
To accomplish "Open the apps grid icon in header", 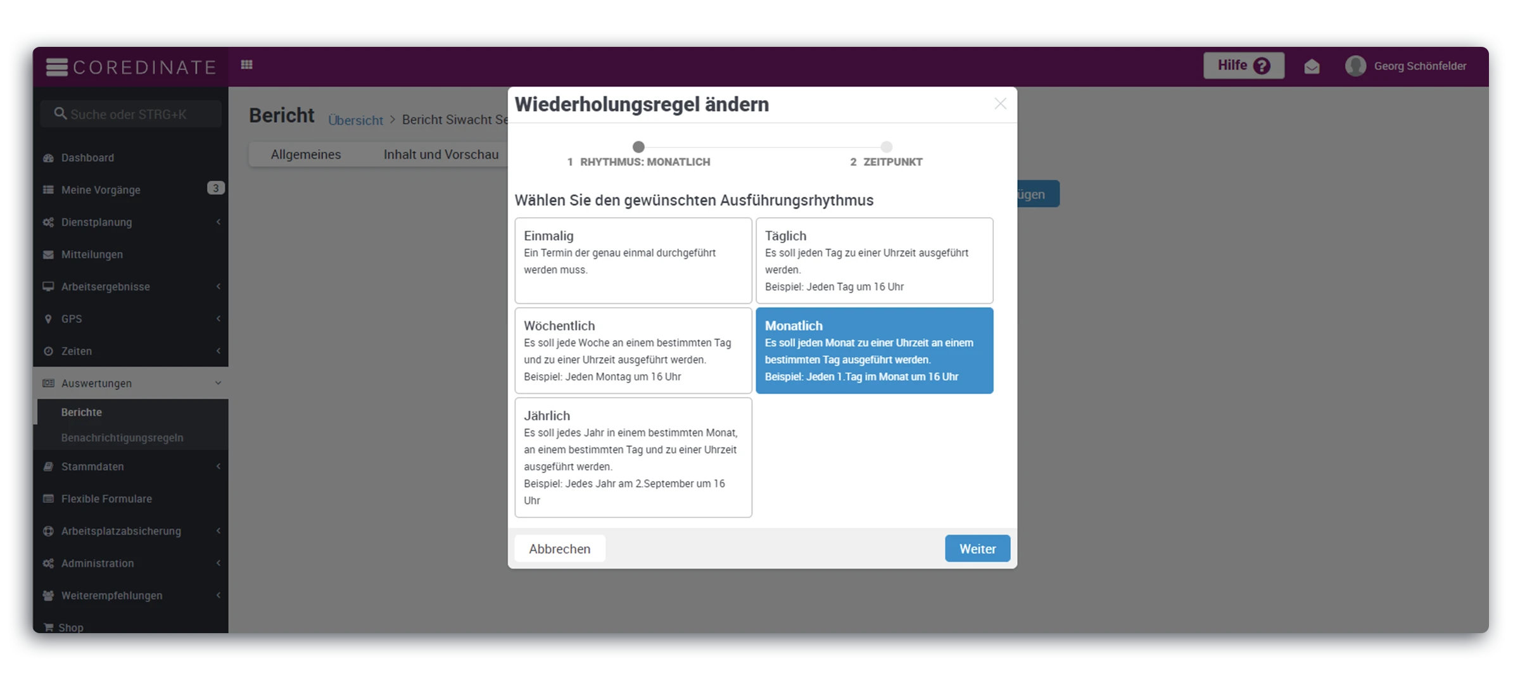I will 247,65.
